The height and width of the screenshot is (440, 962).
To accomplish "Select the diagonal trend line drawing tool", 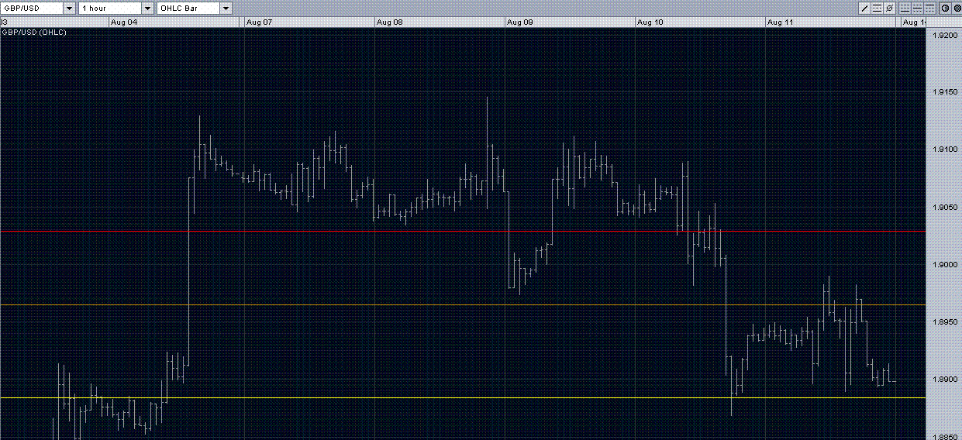I will click(865, 8).
